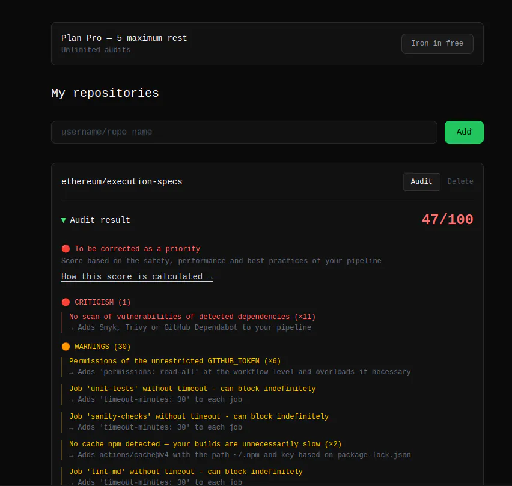Screen dimensions: 512x486
Task: Collapse the Audit result section
Action: (63, 220)
